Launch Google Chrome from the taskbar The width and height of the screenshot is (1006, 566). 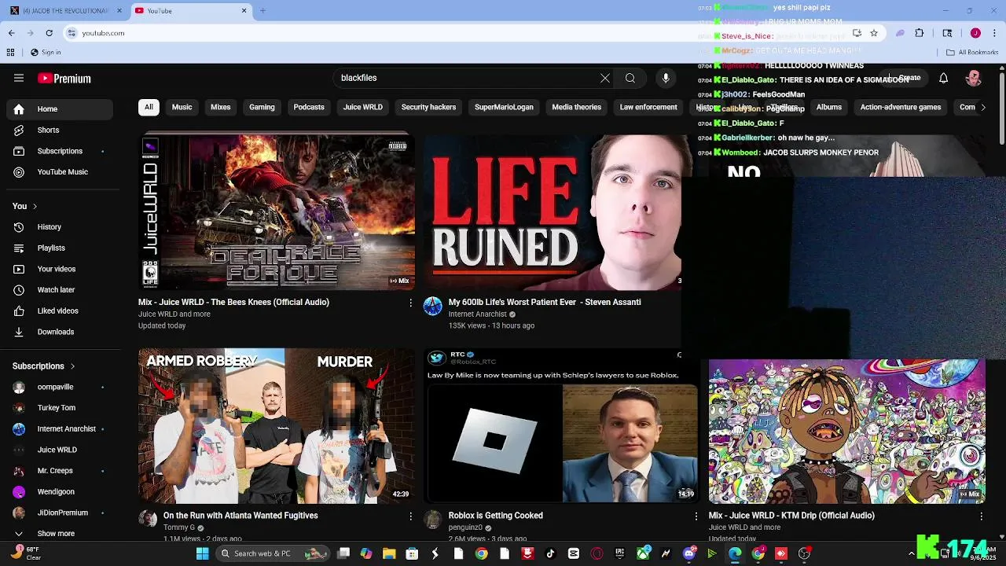(481, 553)
